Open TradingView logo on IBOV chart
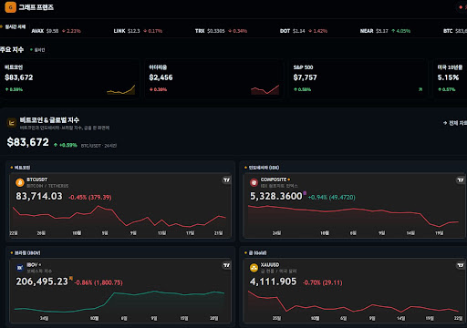Viewport: 467px width, 328px height. [x=226, y=265]
